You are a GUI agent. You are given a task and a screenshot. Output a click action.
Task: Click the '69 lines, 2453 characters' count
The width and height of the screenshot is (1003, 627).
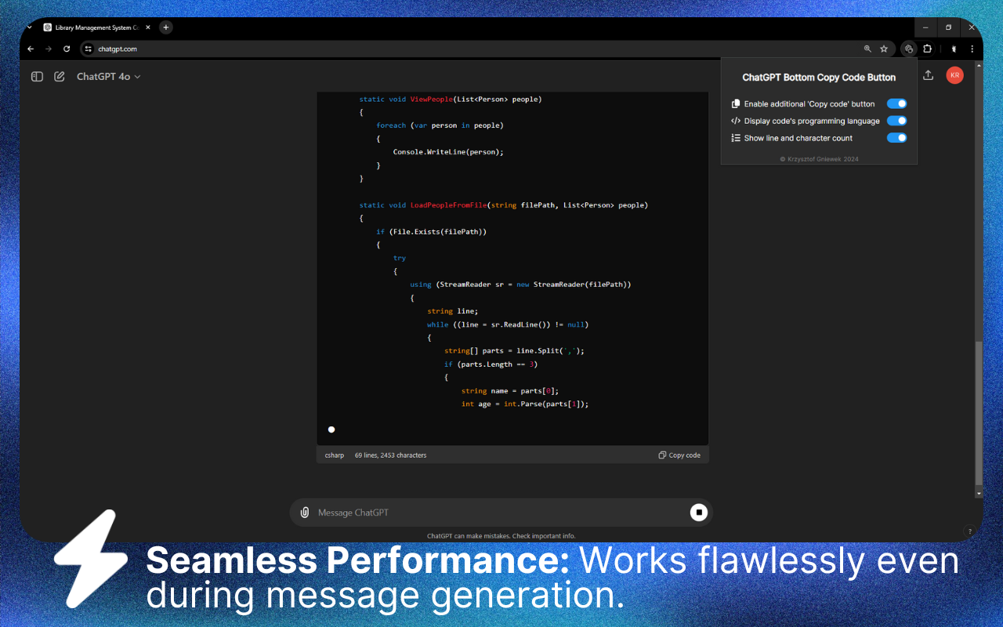[391, 455]
